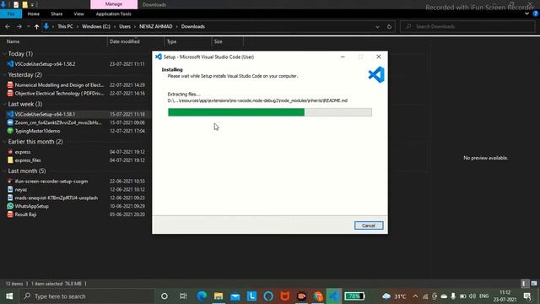
Task: Open the File menu in File Explorer
Action: point(11,14)
